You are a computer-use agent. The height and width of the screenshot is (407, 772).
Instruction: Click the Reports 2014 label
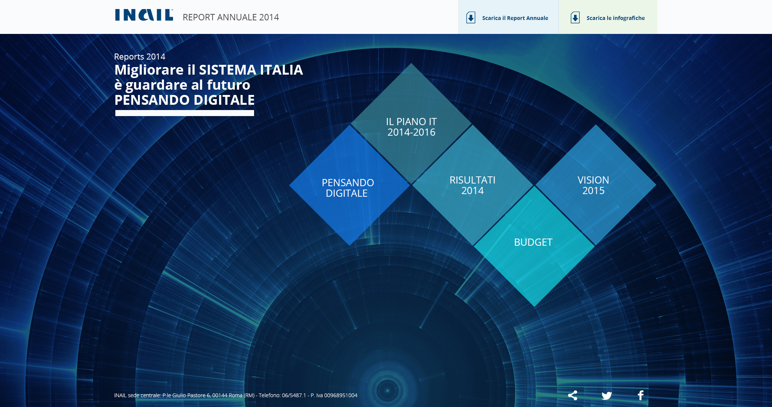click(x=139, y=57)
